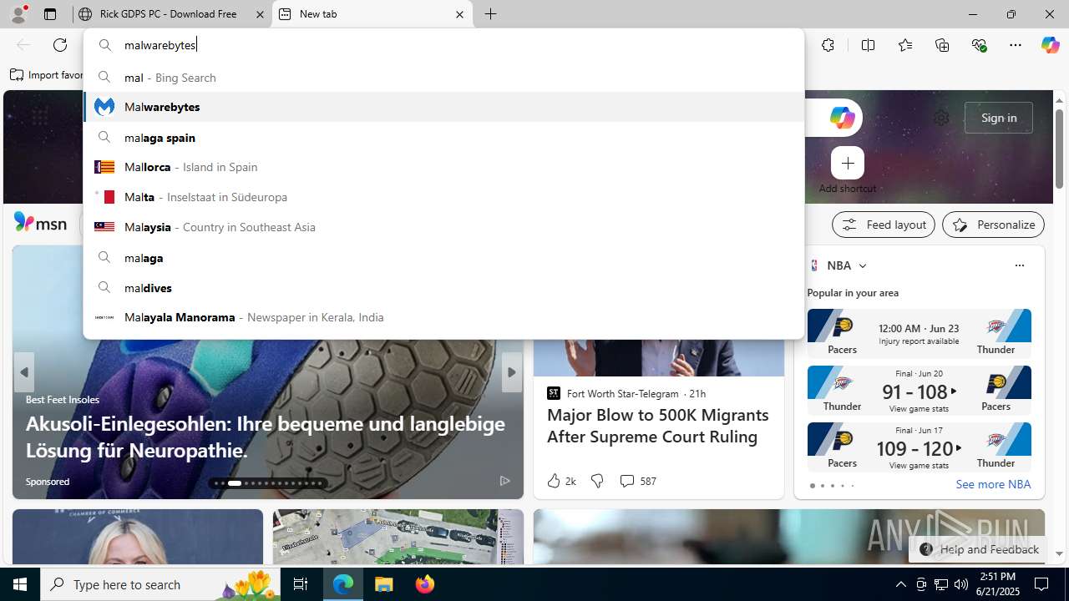The height and width of the screenshot is (601, 1069).
Task: View game stats for 109-120 game
Action: coord(919,466)
